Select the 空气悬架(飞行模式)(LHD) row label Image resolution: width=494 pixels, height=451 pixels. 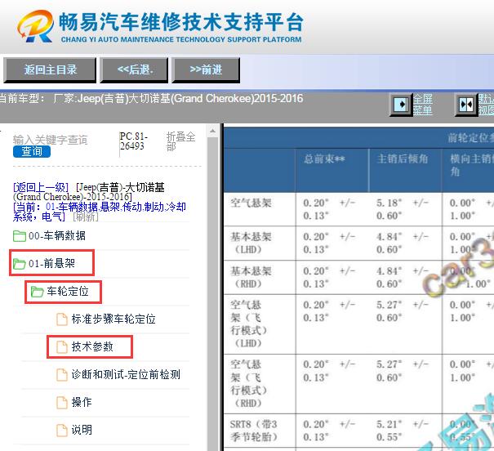click(x=249, y=324)
